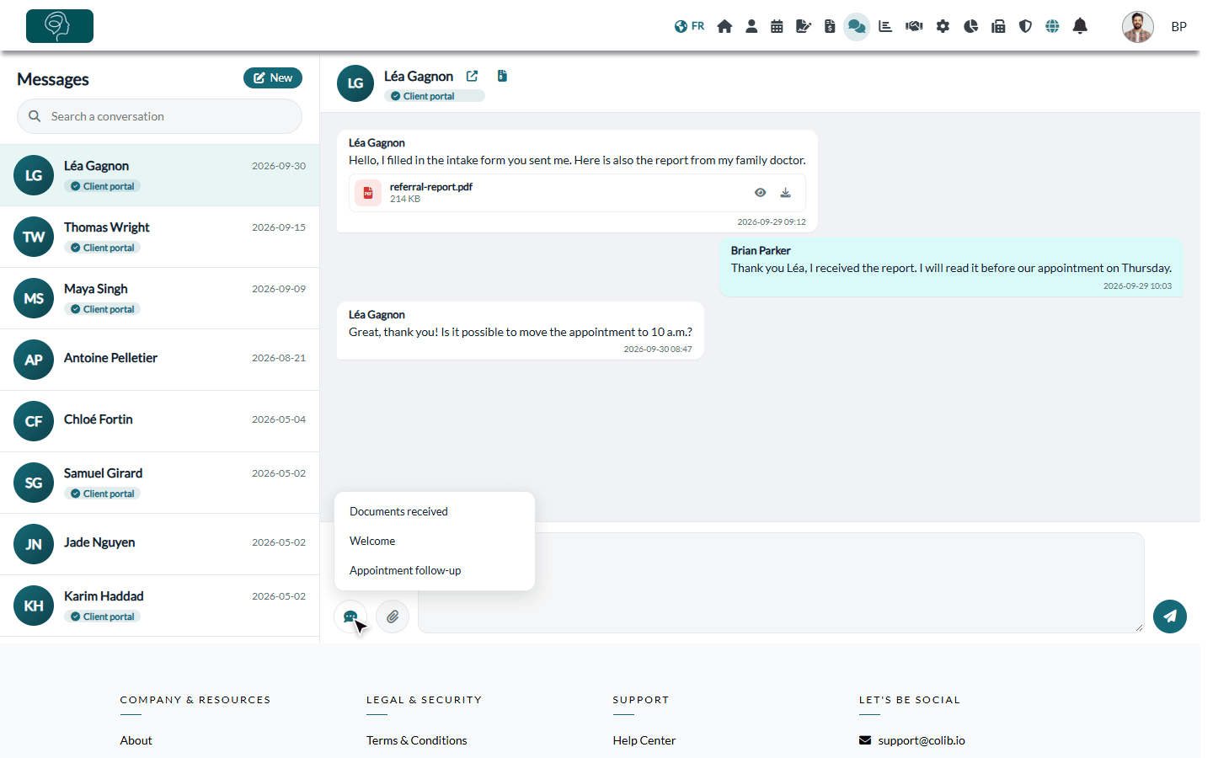Select the Welcome template
Screen dimensions: 1213x758
pos(435,541)
